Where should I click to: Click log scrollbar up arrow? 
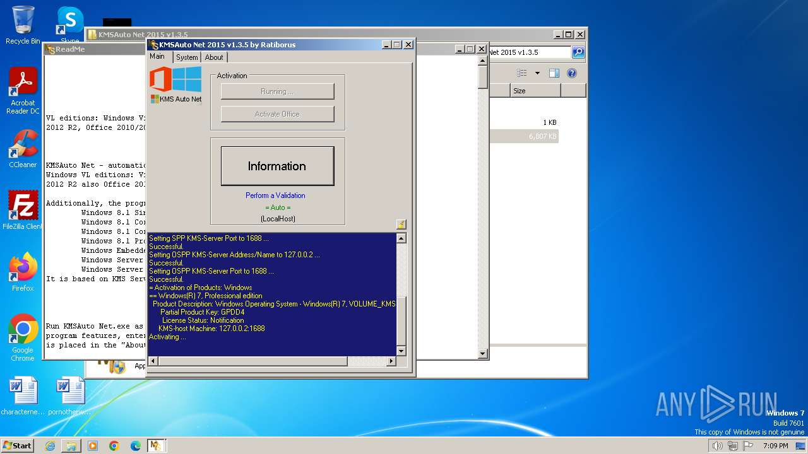[x=401, y=238]
